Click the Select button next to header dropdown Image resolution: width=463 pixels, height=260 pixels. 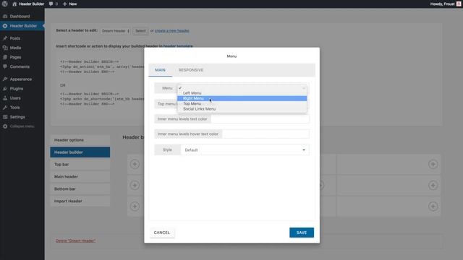click(x=140, y=30)
